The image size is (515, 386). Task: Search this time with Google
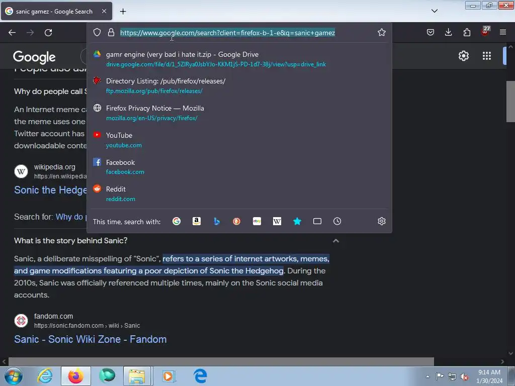click(177, 221)
